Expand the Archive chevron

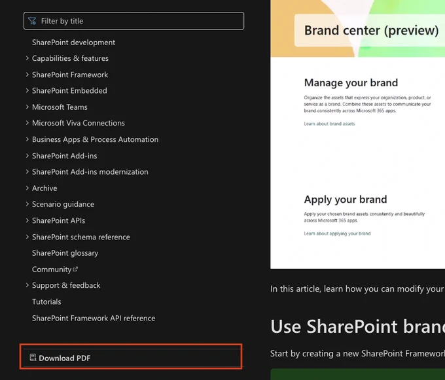(27, 188)
